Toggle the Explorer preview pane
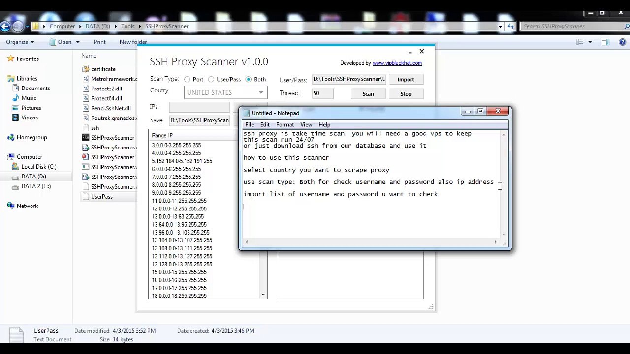The width and height of the screenshot is (630, 354). (x=606, y=42)
